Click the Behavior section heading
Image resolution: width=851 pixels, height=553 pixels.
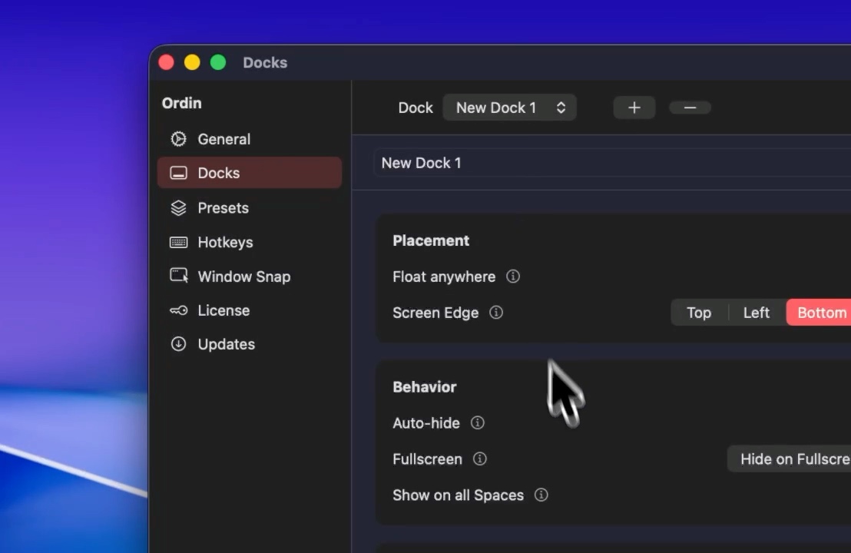(x=425, y=387)
